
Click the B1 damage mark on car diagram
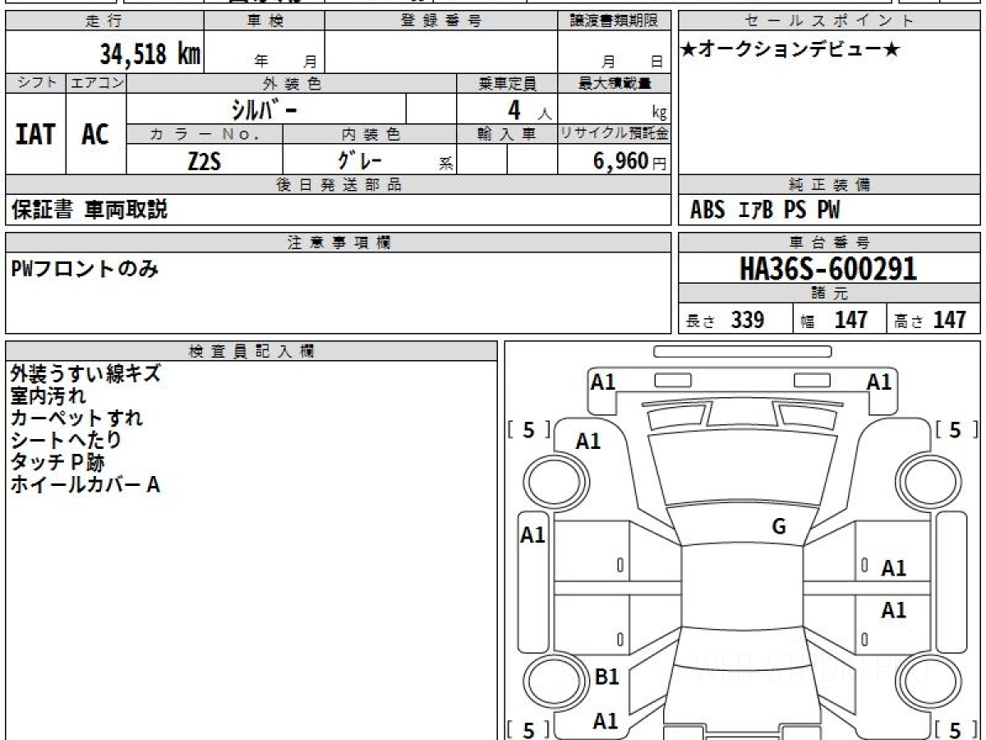click(606, 677)
